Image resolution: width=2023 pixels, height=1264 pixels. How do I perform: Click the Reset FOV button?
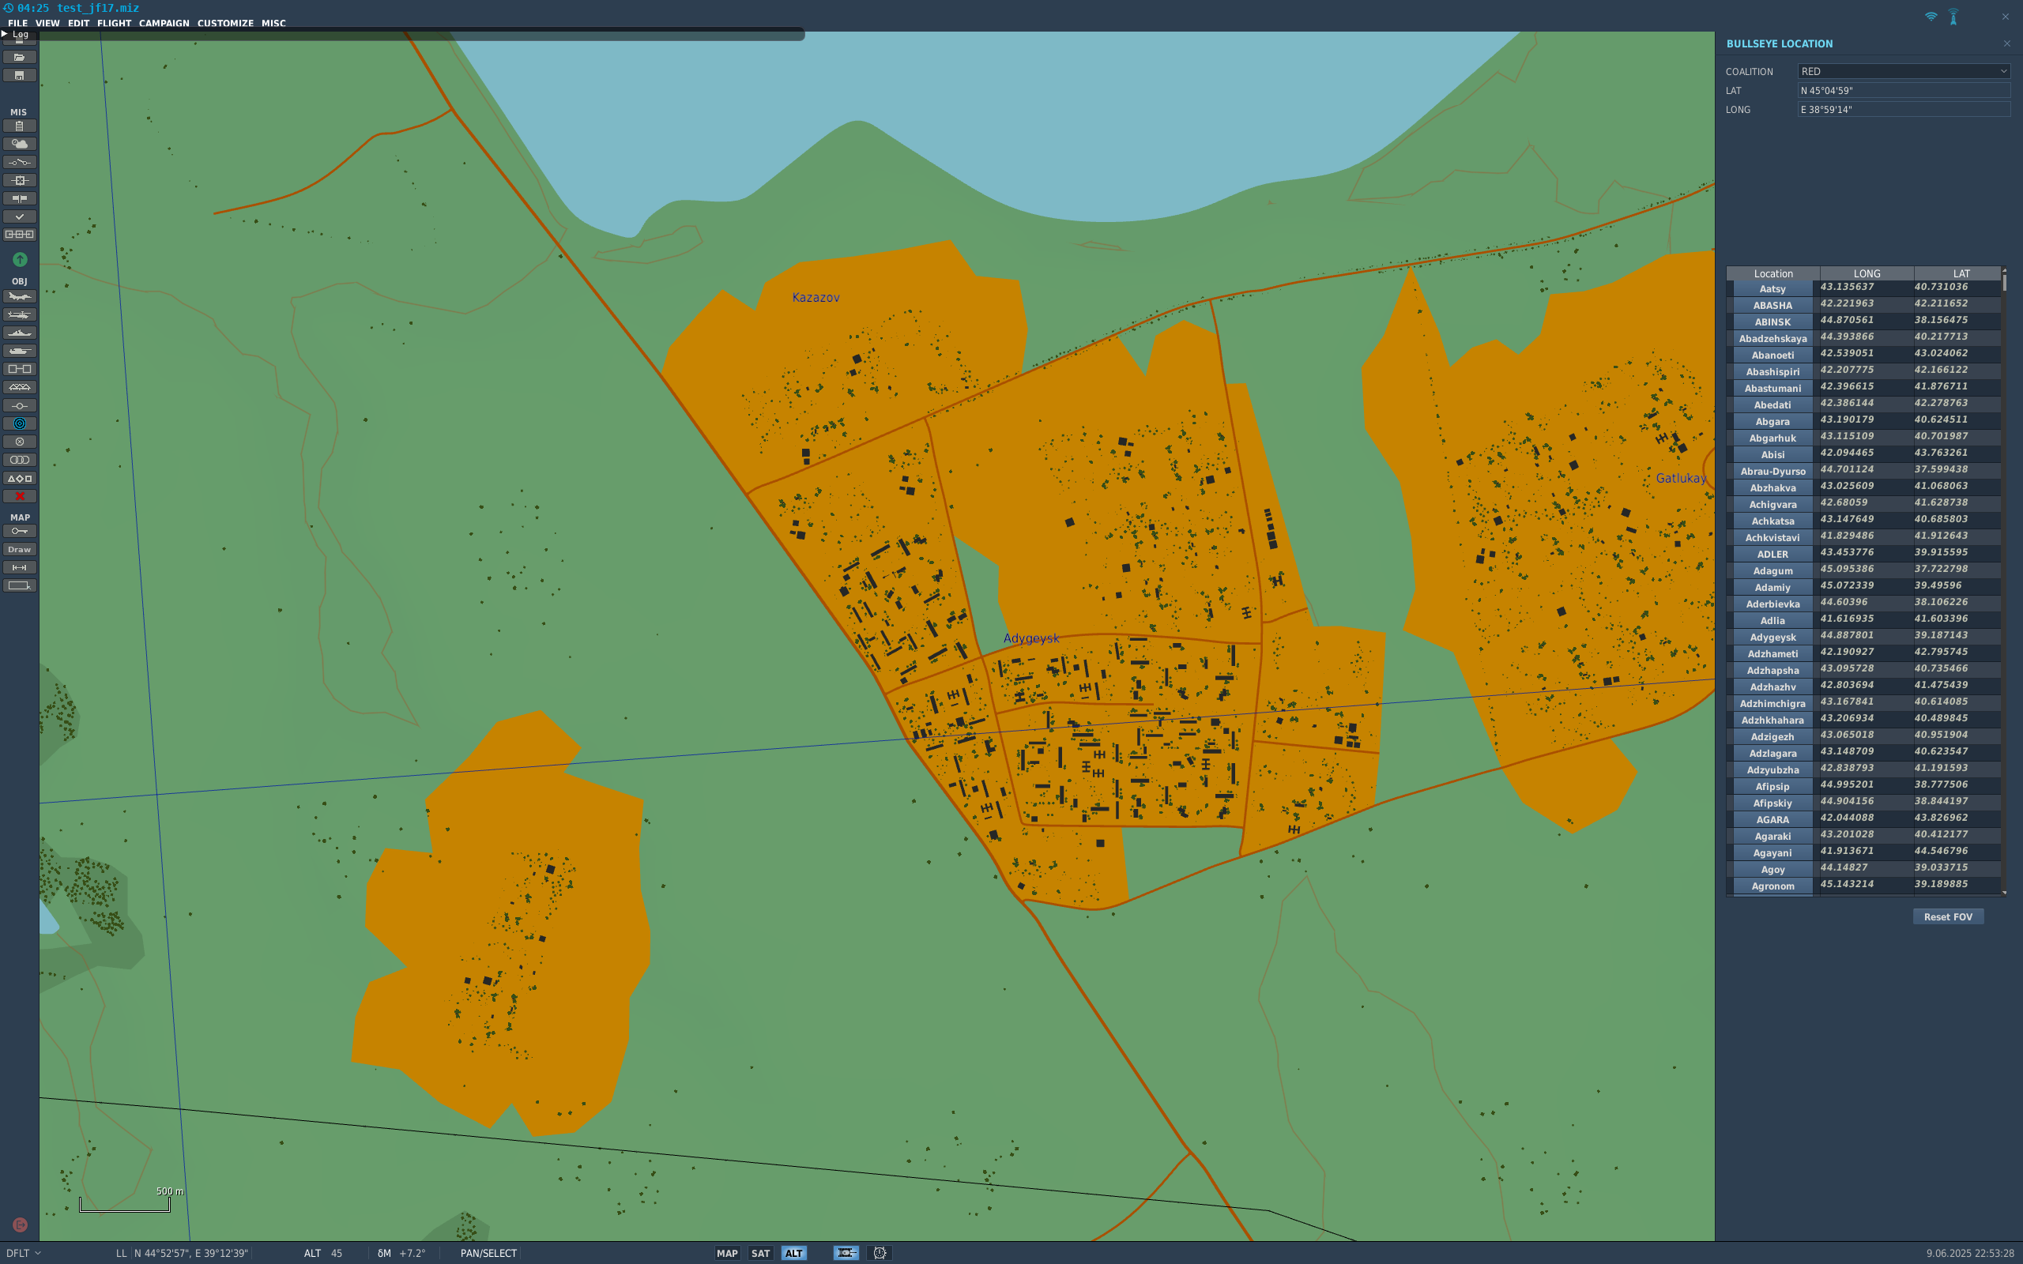1947,917
